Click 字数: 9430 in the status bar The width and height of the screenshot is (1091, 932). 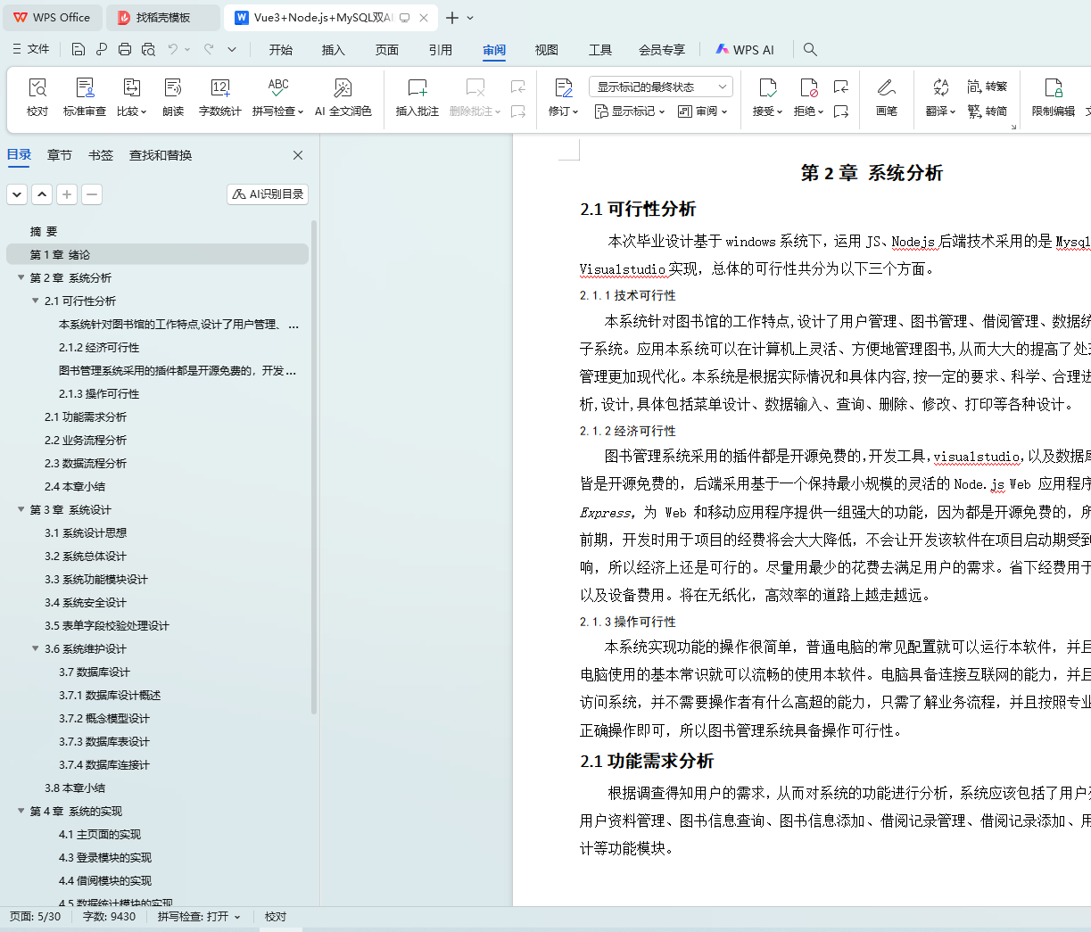pyautogui.click(x=109, y=917)
